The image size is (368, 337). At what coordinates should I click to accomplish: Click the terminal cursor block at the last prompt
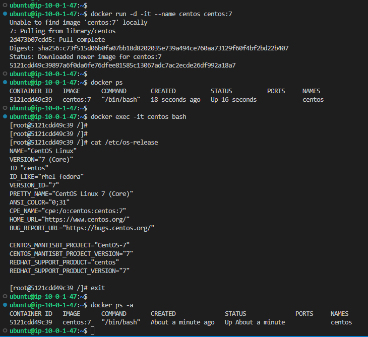(92, 331)
